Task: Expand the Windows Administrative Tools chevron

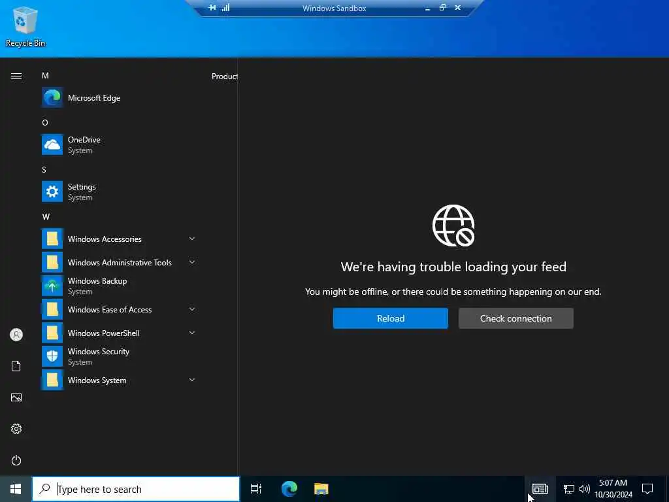Action: 192,262
